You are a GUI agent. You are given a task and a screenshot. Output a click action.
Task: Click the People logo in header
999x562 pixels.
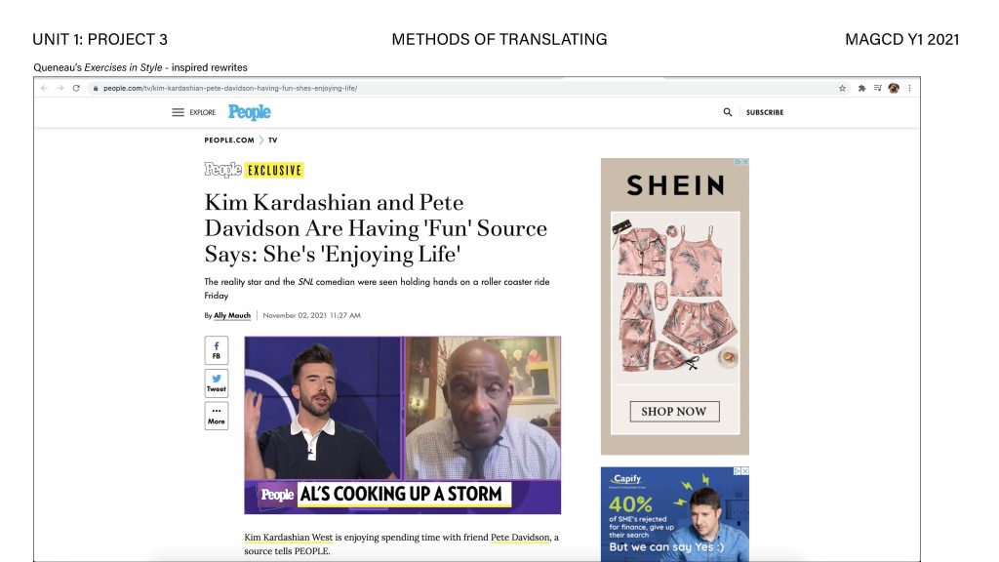tap(250, 112)
